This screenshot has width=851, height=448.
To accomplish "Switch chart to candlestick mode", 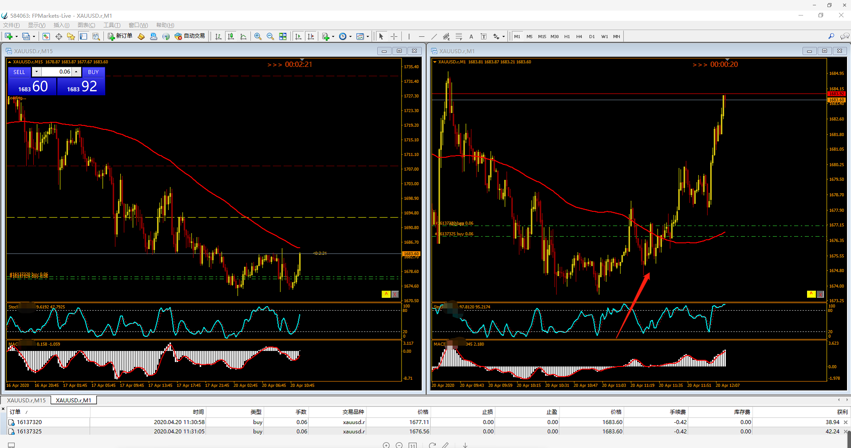I will coord(231,36).
